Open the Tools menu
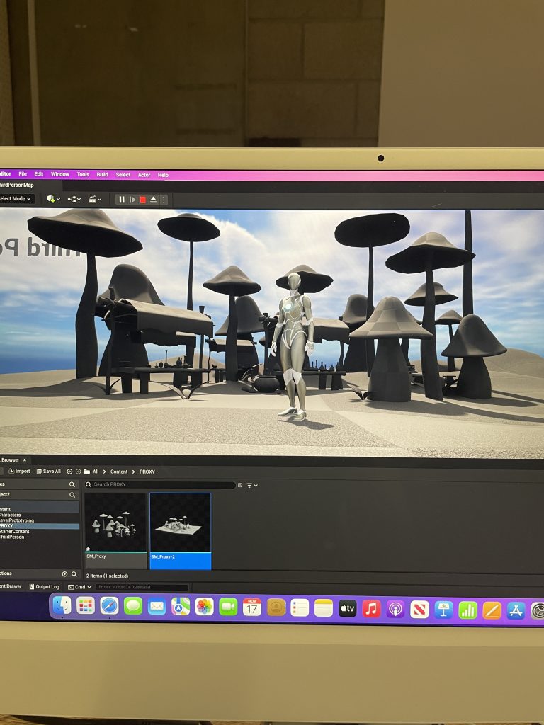The width and height of the screenshot is (544, 725). pos(83,174)
